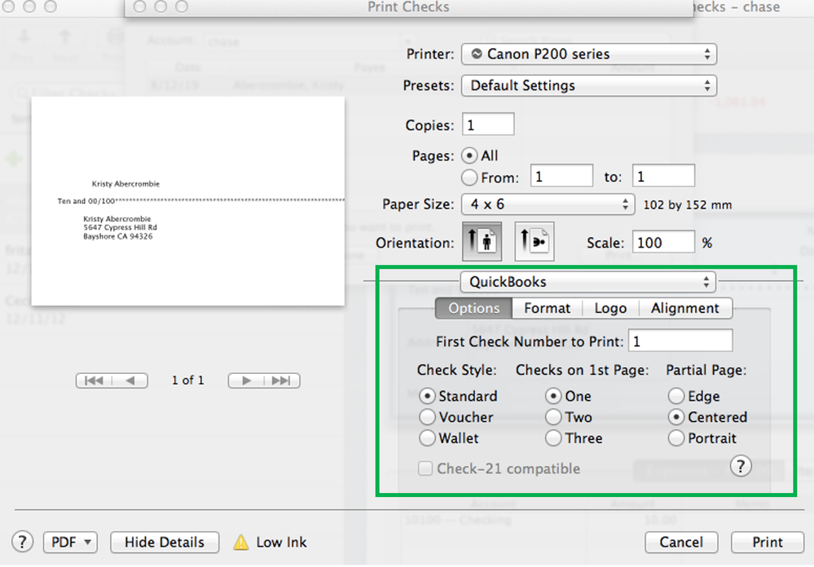Set partial page to Centered
The height and width of the screenshot is (567, 814).
click(x=676, y=417)
